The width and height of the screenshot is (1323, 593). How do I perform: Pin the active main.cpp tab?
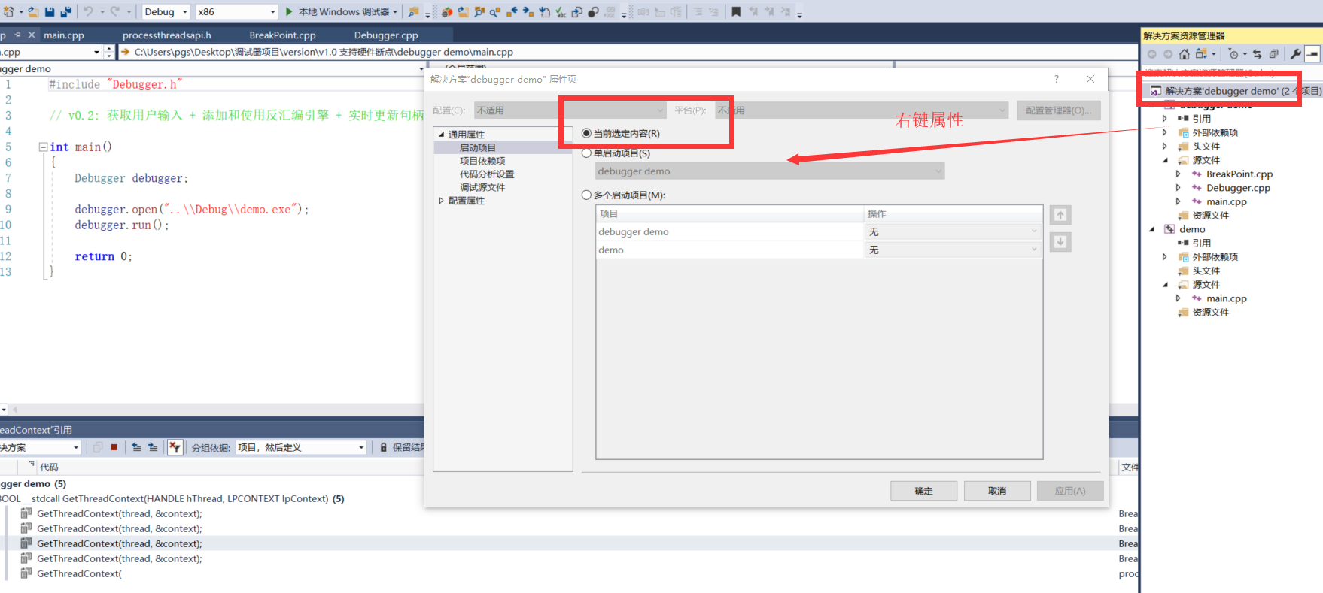point(17,35)
